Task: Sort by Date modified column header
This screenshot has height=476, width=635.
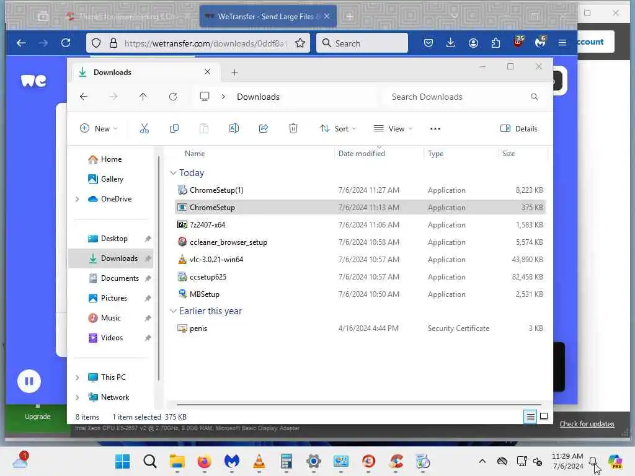Action: (362, 154)
